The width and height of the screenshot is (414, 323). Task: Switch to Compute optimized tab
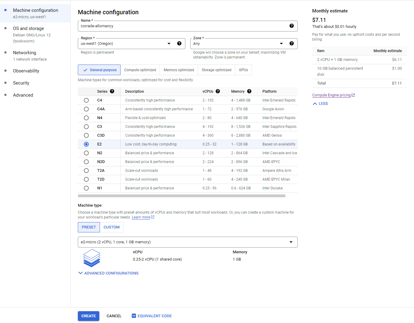click(140, 70)
